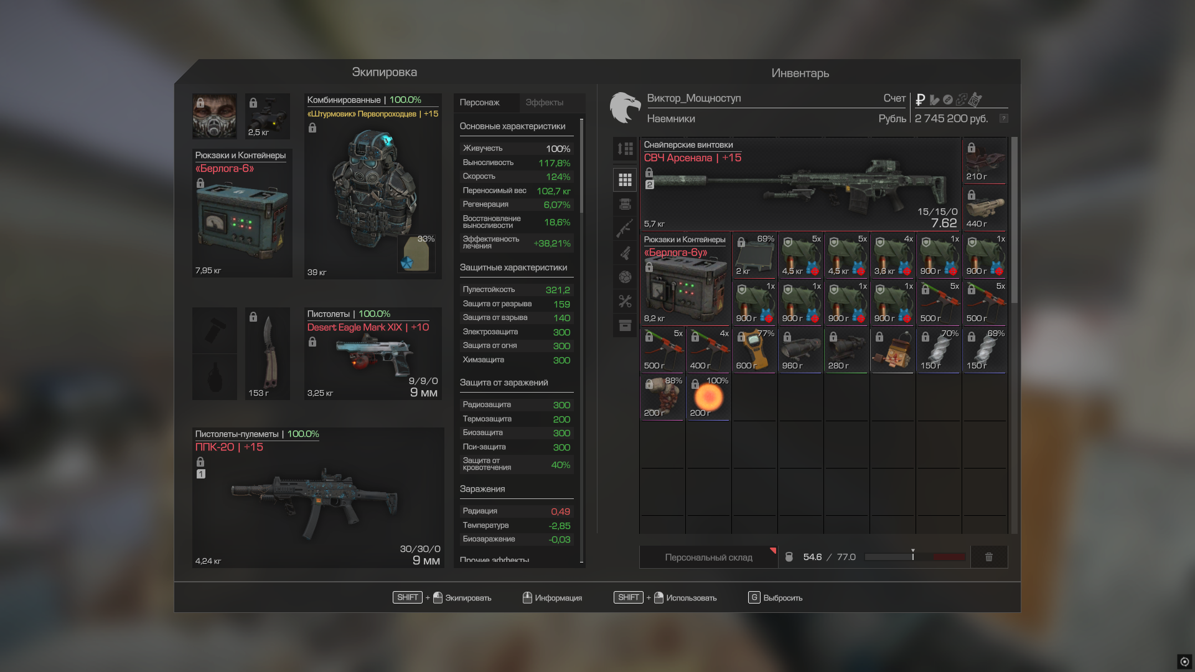Open the Персонаж tab
1195x672 pixels.
tap(479, 103)
